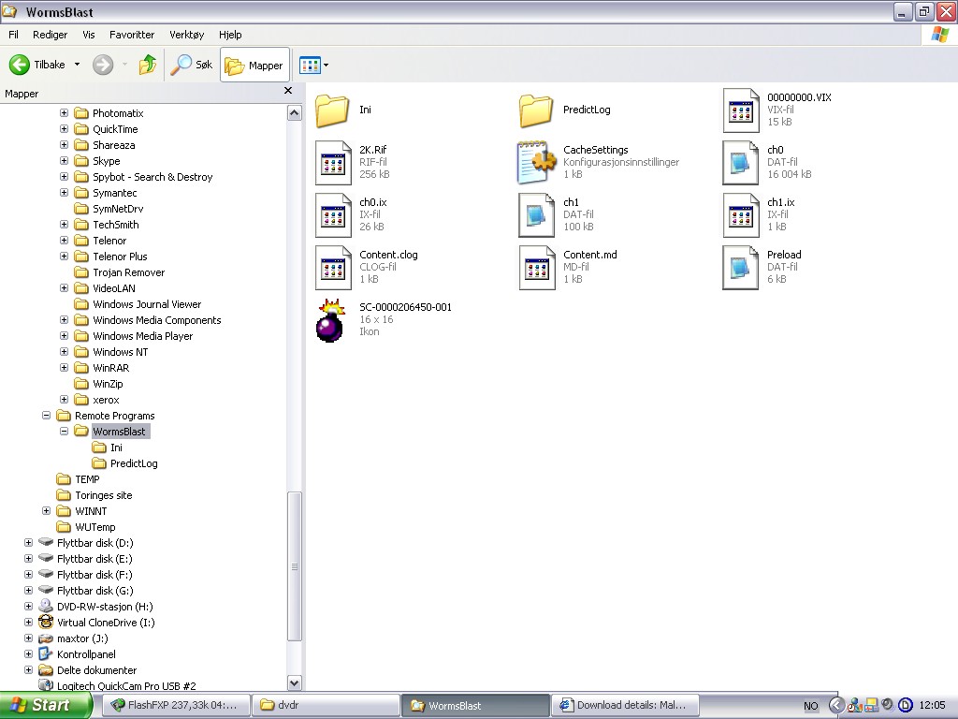The width and height of the screenshot is (958, 719).
Task: Open the views icon button
Action: pos(310,65)
